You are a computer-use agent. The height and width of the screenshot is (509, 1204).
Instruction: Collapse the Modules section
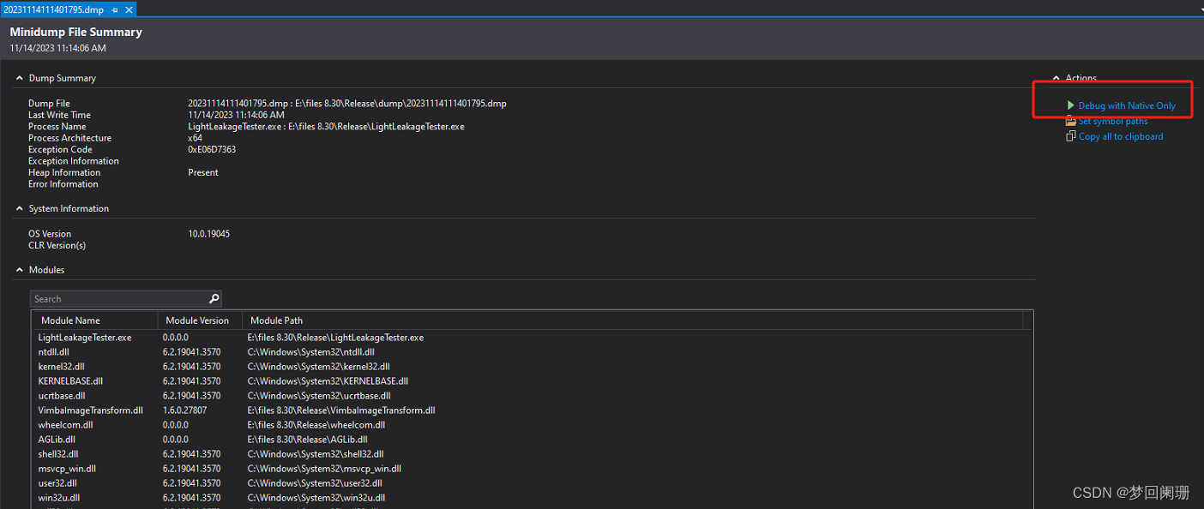pyautogui.click(x=20, y=270)
